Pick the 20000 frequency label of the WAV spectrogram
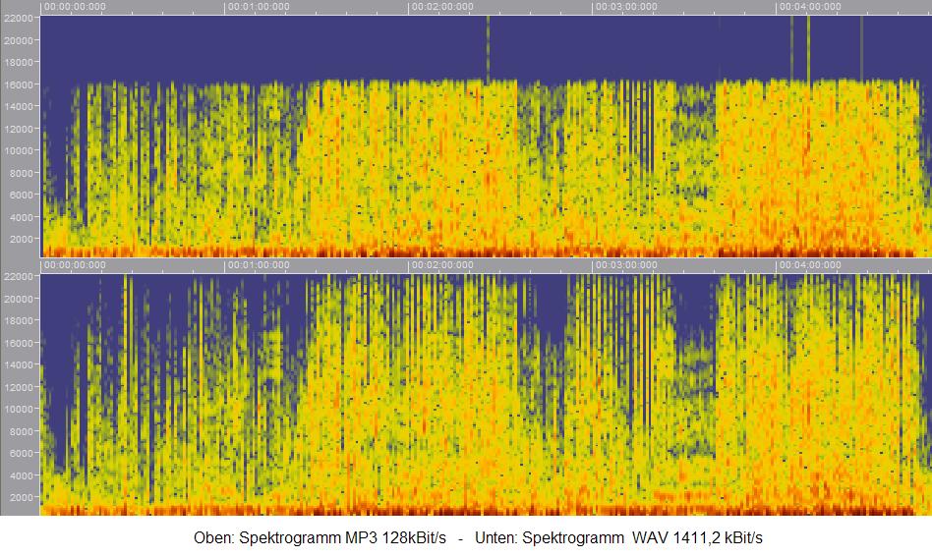 19,299
